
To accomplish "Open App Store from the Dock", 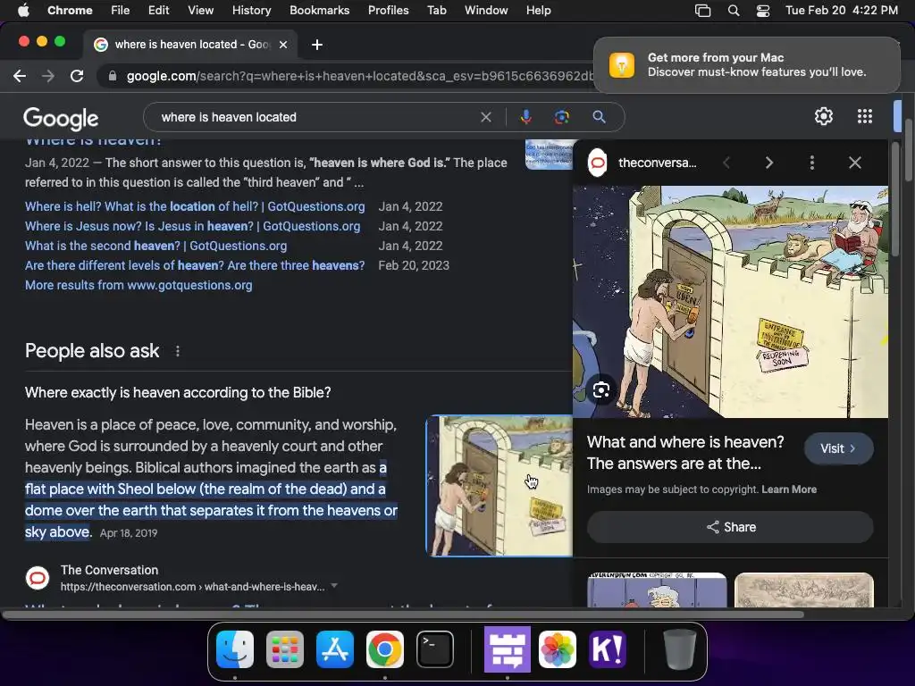I will click(x=335, y=649).
